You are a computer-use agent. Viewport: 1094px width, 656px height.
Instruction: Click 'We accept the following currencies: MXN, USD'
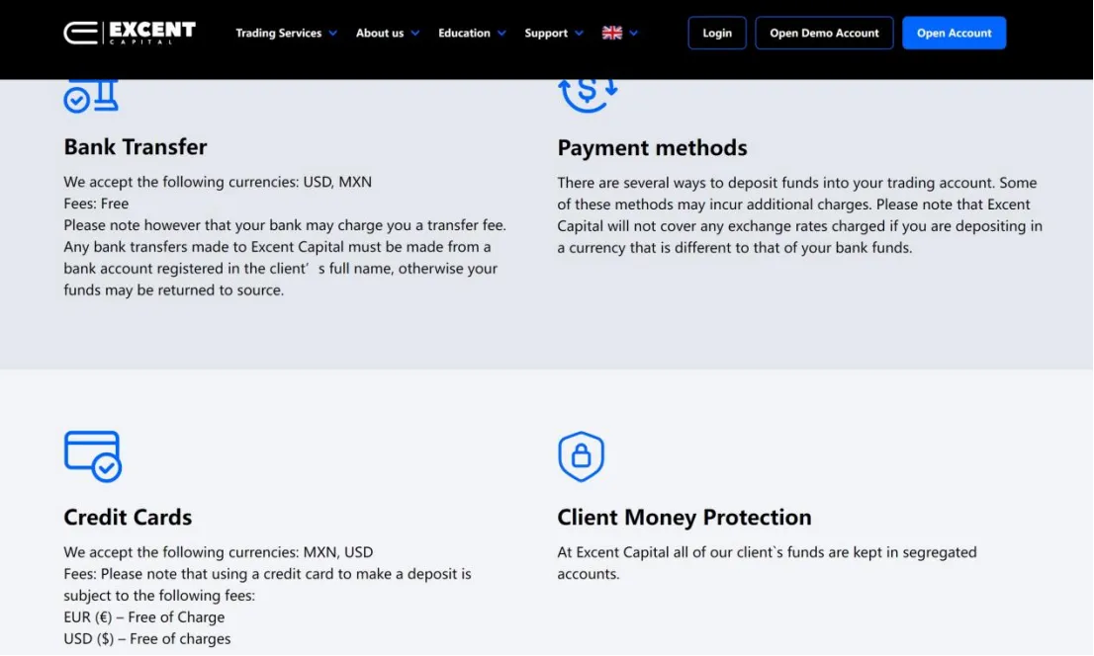tap(219, 552)
